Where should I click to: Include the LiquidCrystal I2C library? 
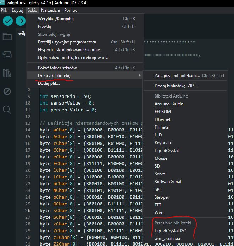(x=170, y=231)
